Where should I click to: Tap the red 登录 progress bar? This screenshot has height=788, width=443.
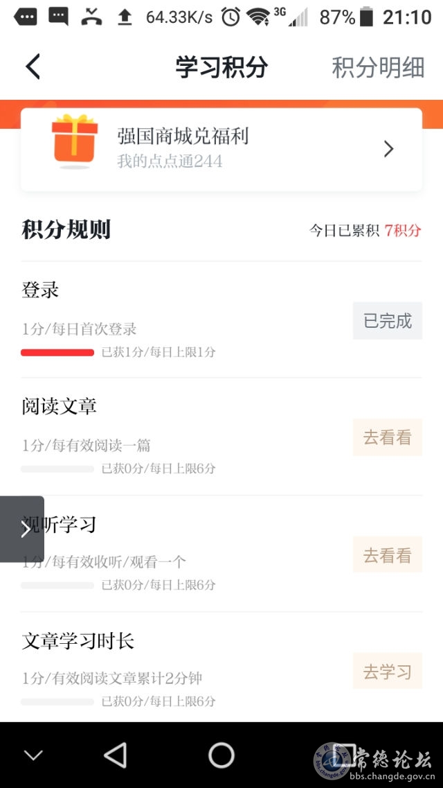57,352
